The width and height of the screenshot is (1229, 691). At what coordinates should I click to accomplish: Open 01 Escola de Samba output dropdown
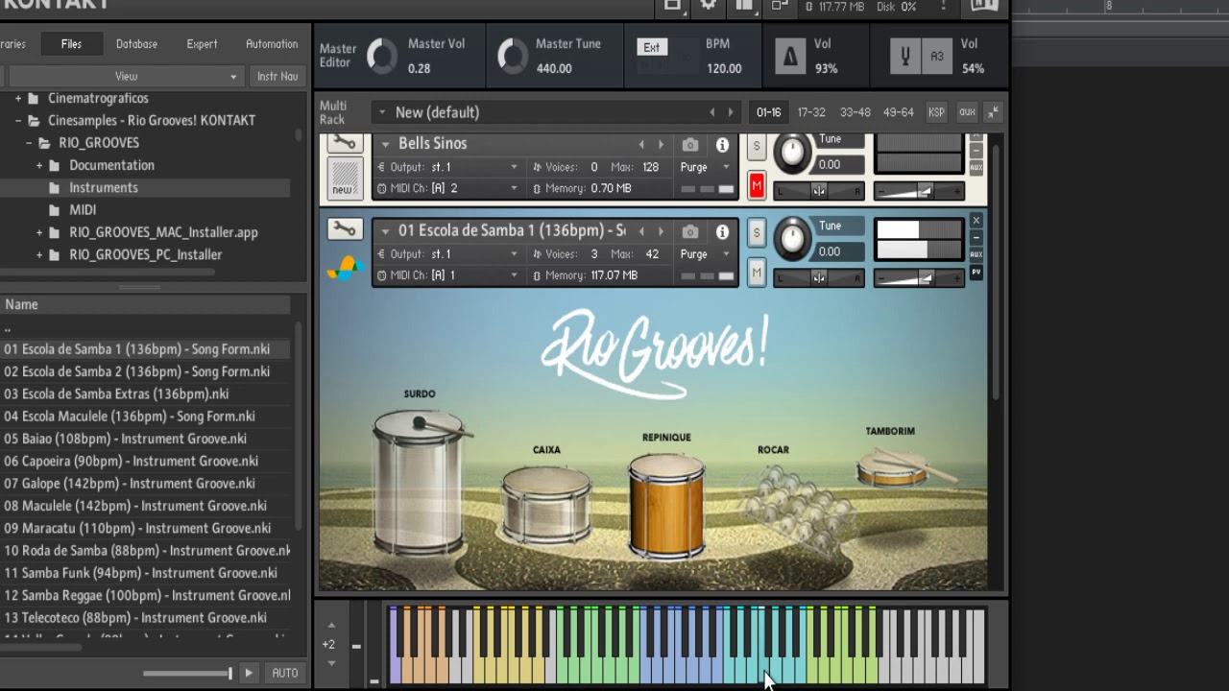447,254
